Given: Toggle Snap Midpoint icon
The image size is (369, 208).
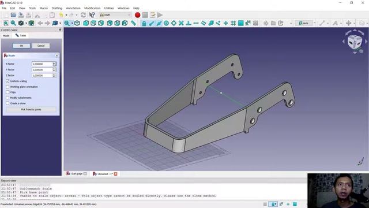Looking at the screenshot, I should [x=159, y=23].
